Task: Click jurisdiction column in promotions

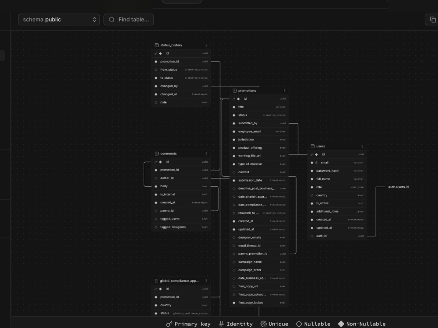Action: pos(259,140)
